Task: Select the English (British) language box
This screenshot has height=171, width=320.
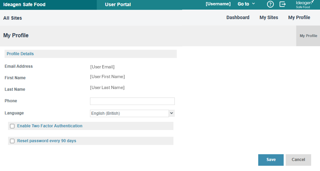Action: (129, 113)
